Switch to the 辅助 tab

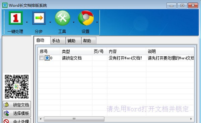(x=73, y=41)
